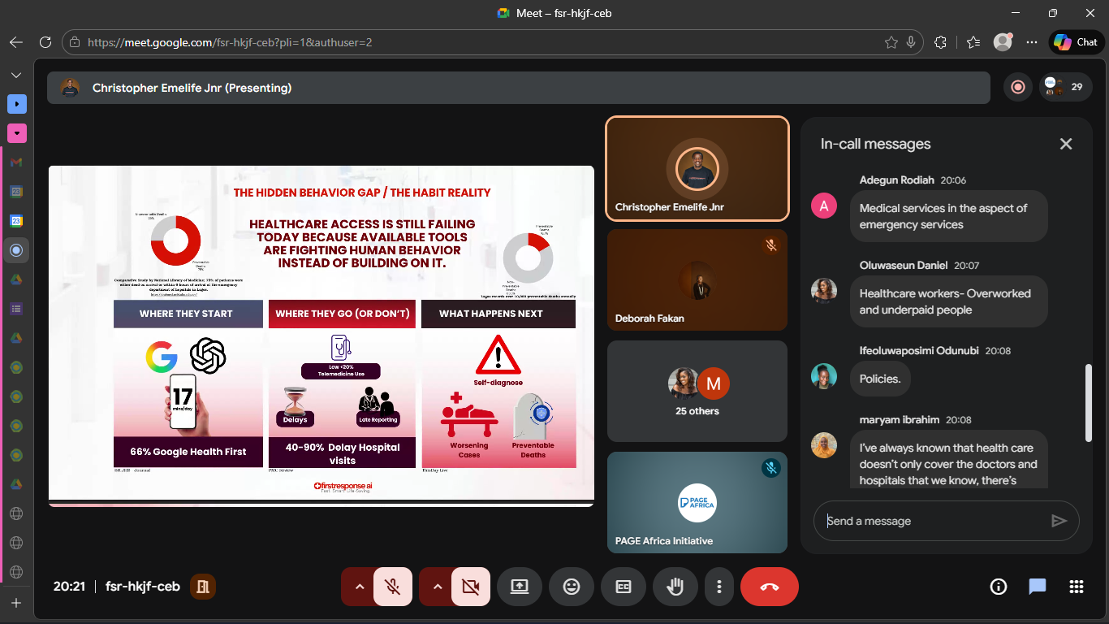Open meeting details info icon

[x=999, y=587]
